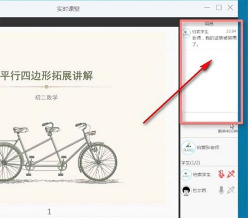
Task: Click the 杜尔西 student name
Action: (200, 190)
